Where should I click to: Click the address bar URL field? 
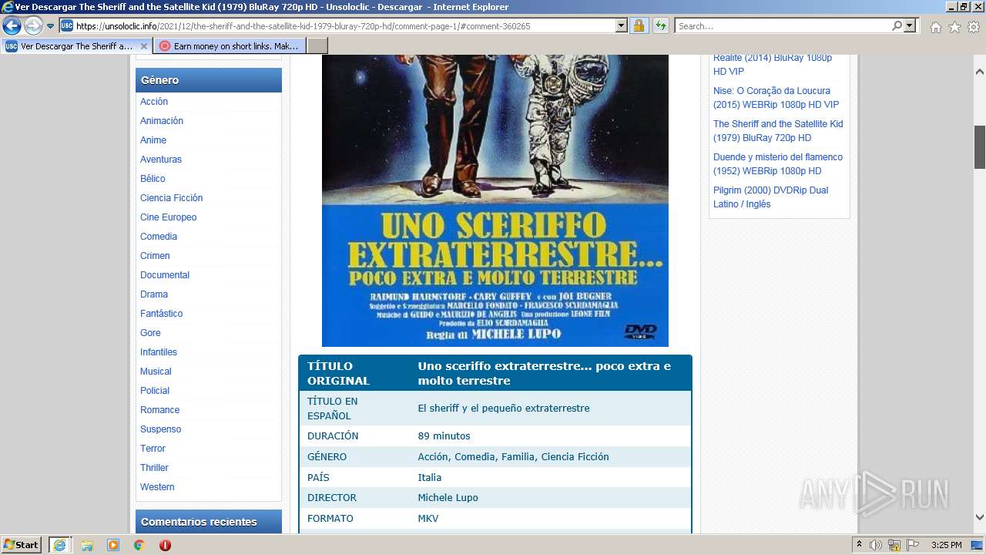(337, 26)
